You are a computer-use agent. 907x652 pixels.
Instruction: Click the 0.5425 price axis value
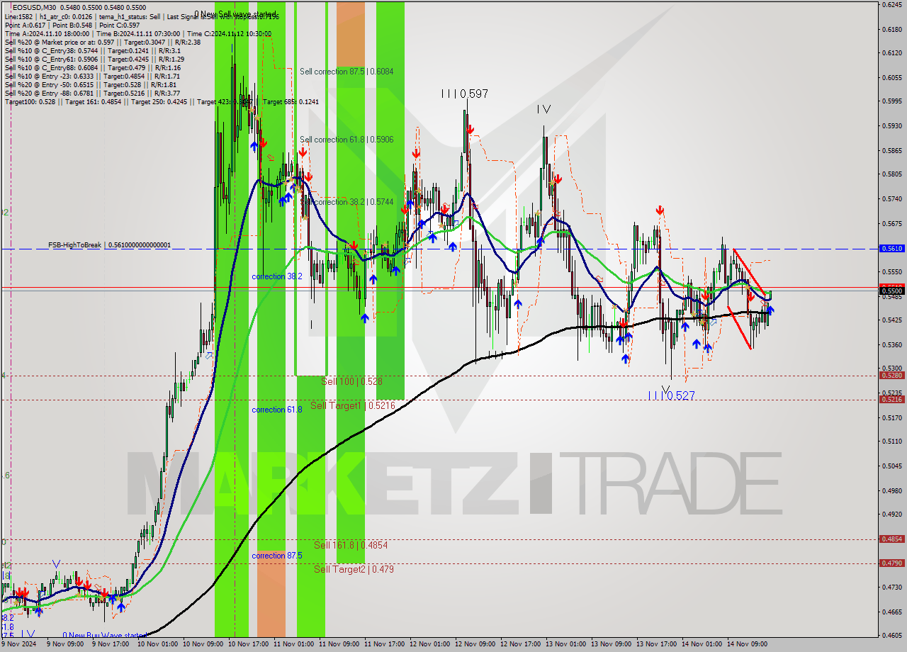point(891,320)
